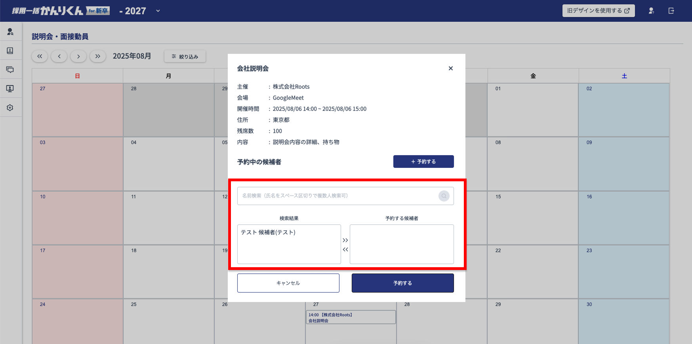Open settings gear in the sidebar
Screen dimensions: 692x344
(x=10, y=108)
